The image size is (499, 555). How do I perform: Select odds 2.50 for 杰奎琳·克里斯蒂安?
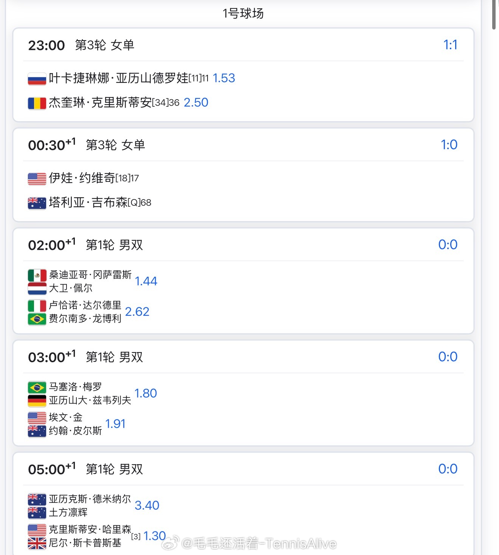pos(196,103)
